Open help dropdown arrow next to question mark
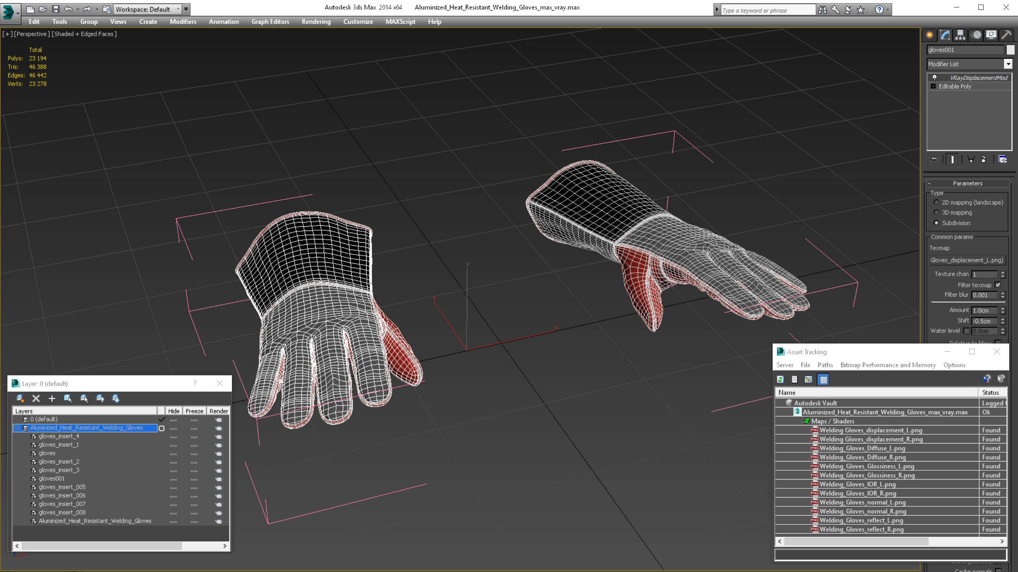The width and height of the screenshot is (1018, 572). coord(888,10)
